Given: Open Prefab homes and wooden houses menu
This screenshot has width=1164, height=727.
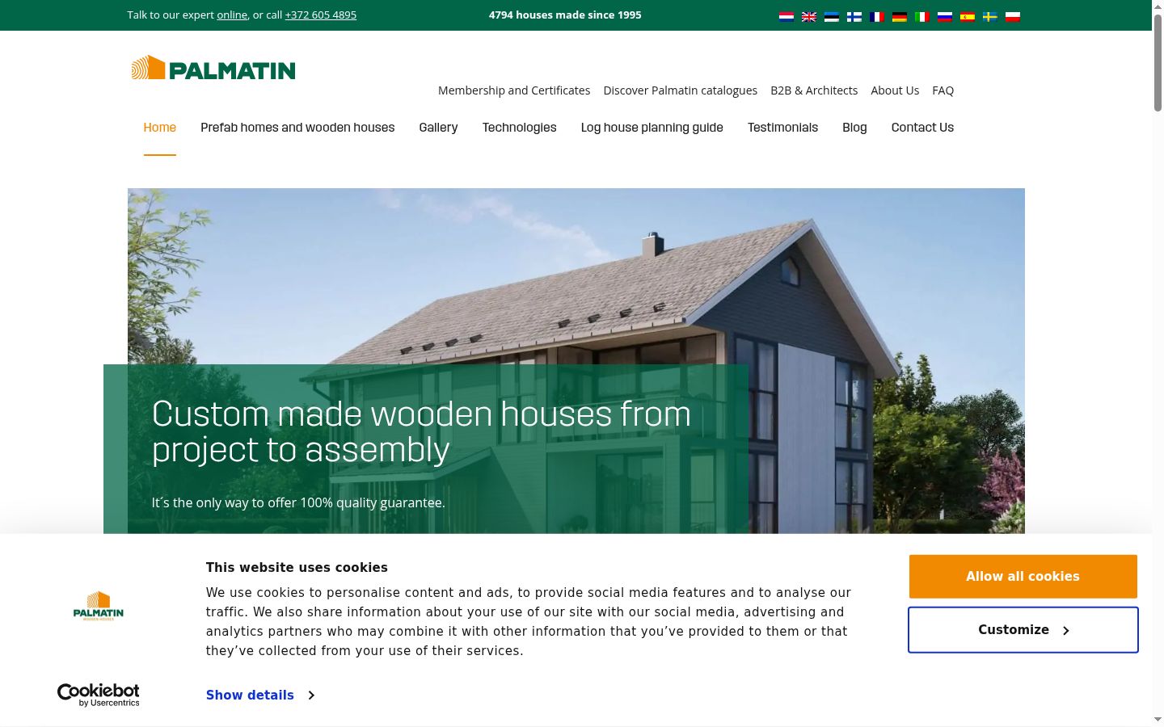Looking at the screenshot, I should click(x=297, y=128).
